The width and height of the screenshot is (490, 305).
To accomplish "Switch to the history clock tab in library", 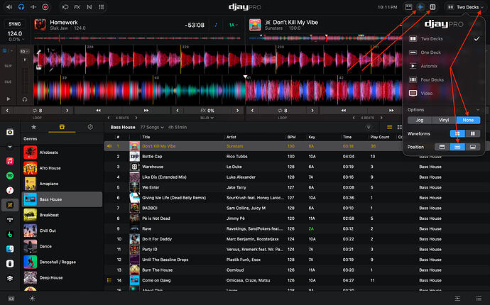I will click(90, 127).
